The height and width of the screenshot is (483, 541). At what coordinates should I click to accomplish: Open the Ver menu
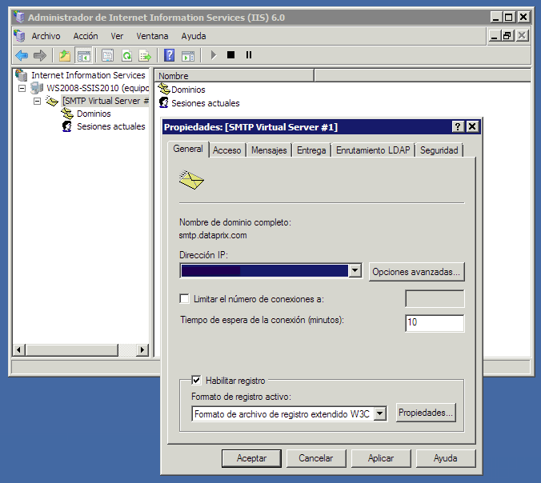pos(117,36)
